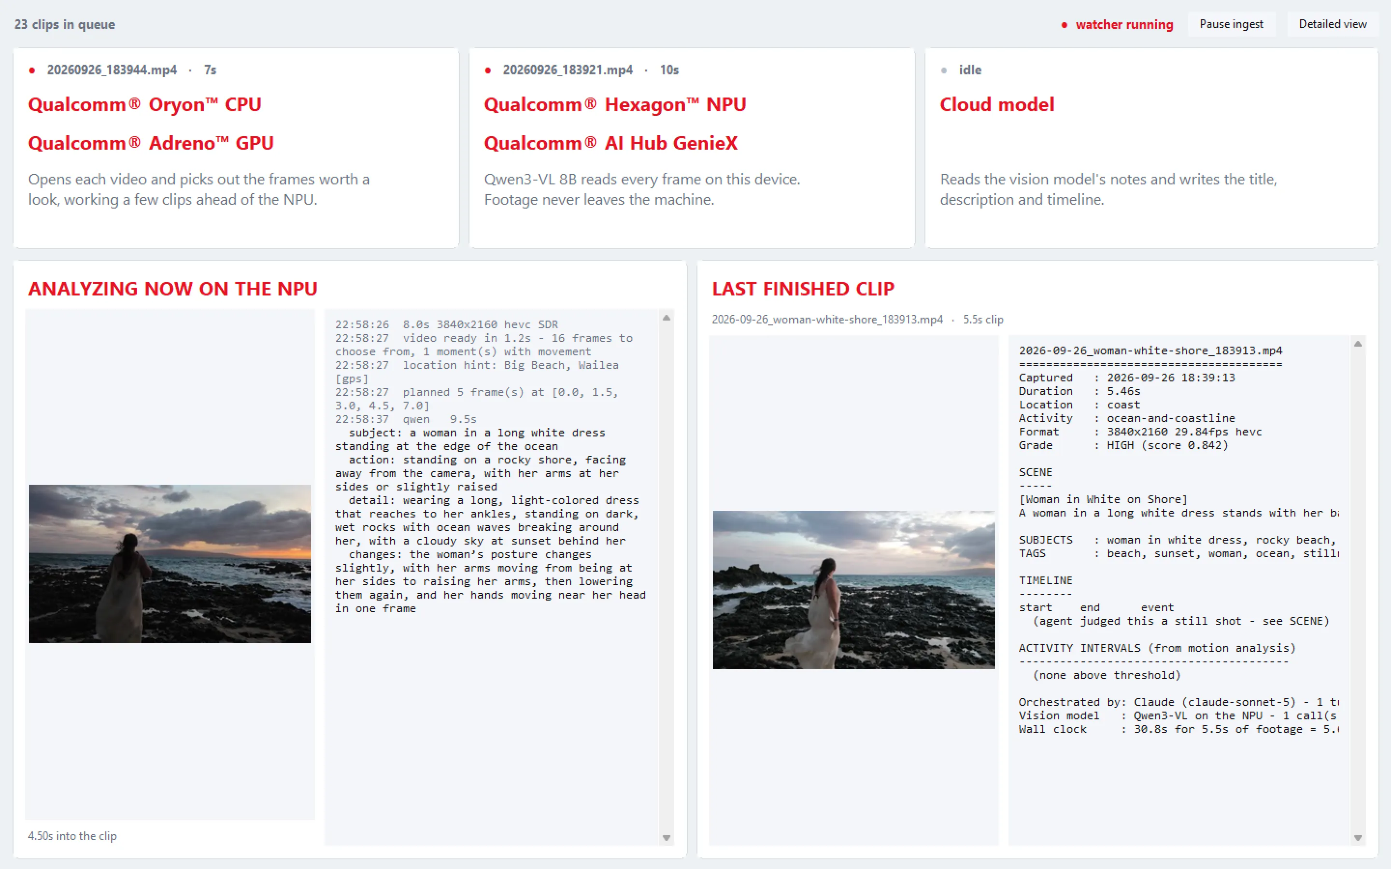Click the 'Duration : 5.46s' line
The image size is (1391, 869).
coord(1079,392)
